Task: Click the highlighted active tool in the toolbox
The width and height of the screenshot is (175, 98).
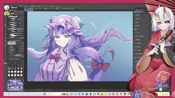Action: point(5,25)
